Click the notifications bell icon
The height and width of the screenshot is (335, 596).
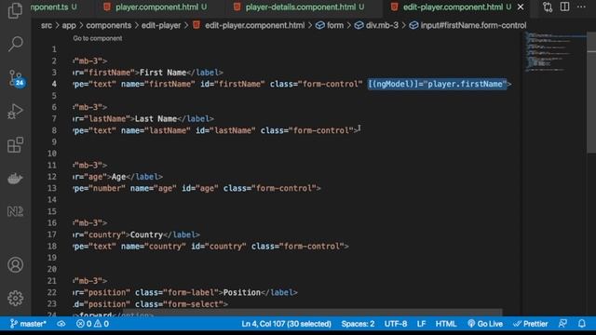click(582, 324)
